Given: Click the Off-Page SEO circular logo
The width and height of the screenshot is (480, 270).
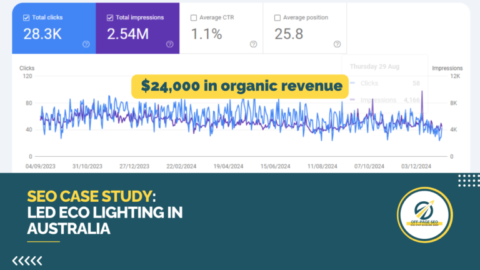Looking at the screenshot, I should coord(424,215).
